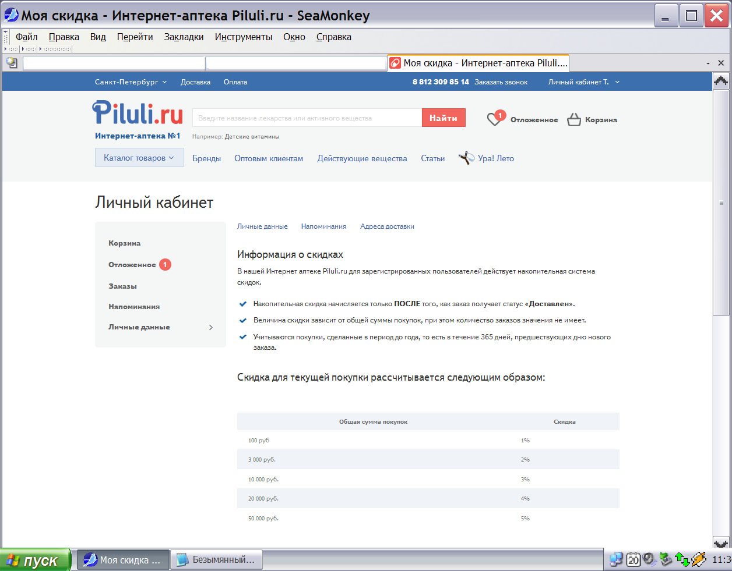
Task: Click the 3% discount cell
Action: [525, 480]
